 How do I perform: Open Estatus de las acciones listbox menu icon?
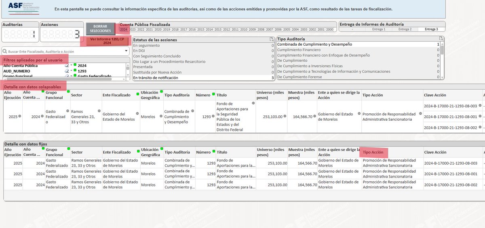[272, 40]
